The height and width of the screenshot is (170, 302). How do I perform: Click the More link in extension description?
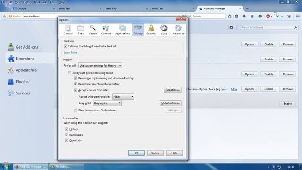(234, 89)
